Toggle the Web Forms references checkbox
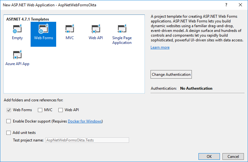The height and width of the screenshot is (162, 248). (x=9, y=110)
